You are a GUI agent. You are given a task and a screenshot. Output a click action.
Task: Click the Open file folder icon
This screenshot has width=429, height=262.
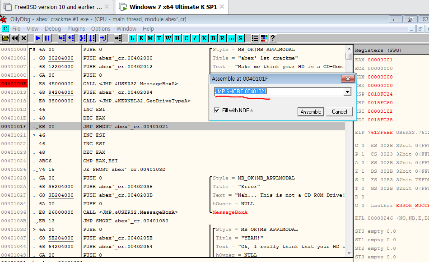click(x=6, y=38)
